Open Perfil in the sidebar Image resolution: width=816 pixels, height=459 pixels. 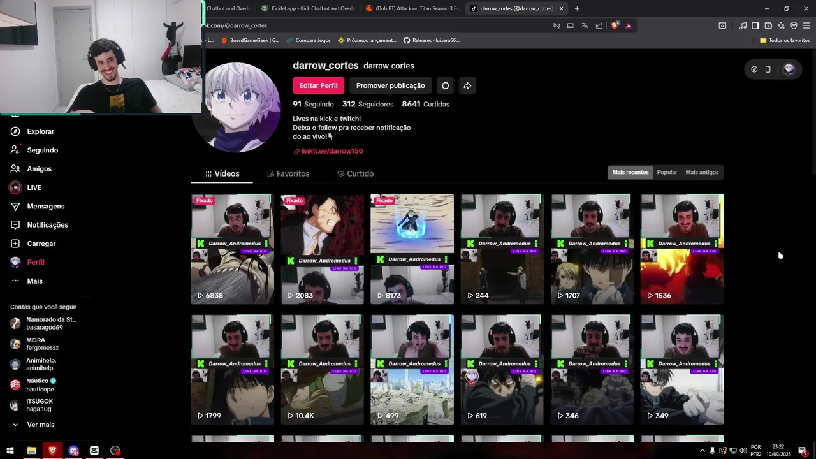pyautogui.click(x=36, y=262)
